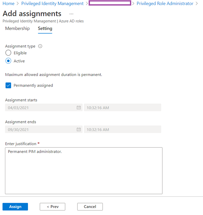Go to Home in the breadcrumb

(8, 3)
